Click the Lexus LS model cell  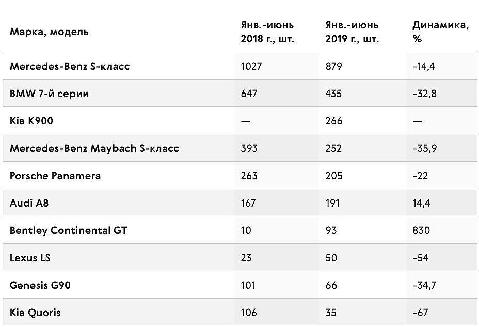coord(30,258)
